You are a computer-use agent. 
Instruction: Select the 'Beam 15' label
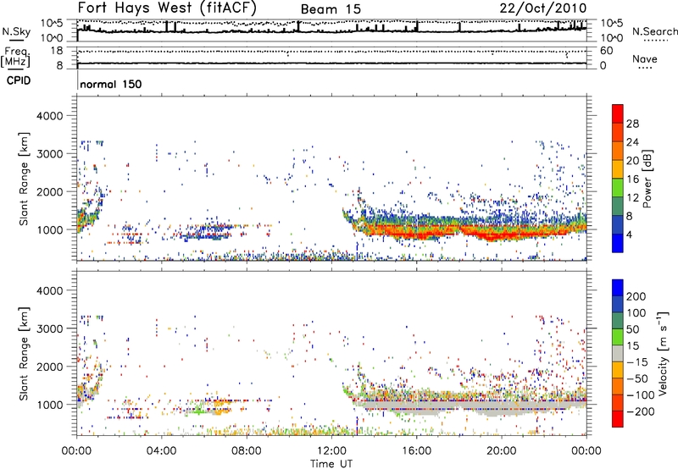pyautogui.click(x=331, y=9)
